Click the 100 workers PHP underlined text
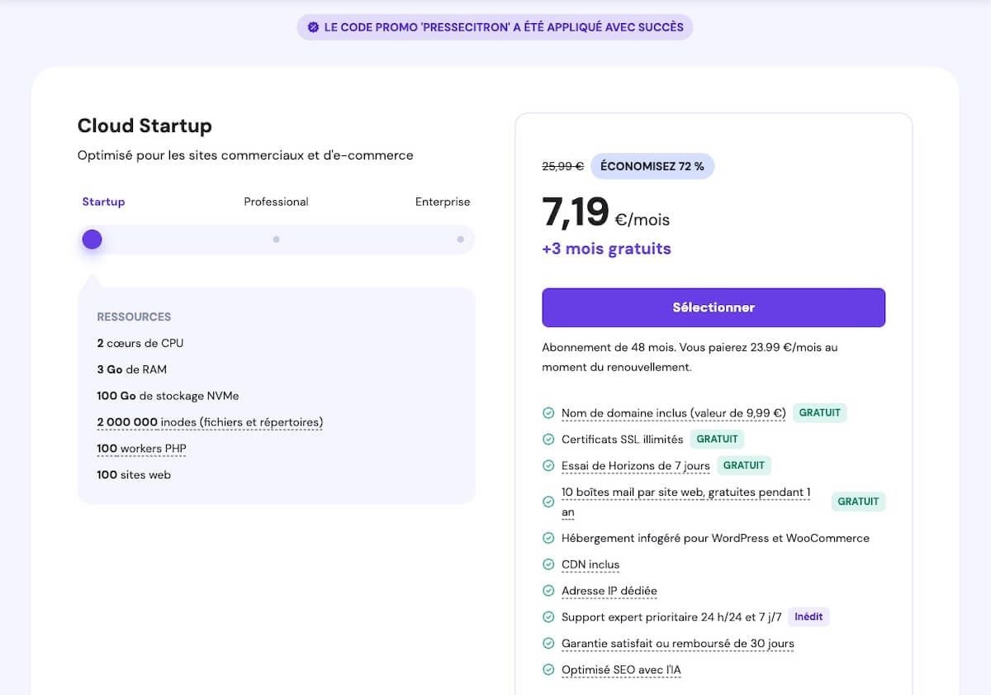The image size is (991, 695). point(141,449)
